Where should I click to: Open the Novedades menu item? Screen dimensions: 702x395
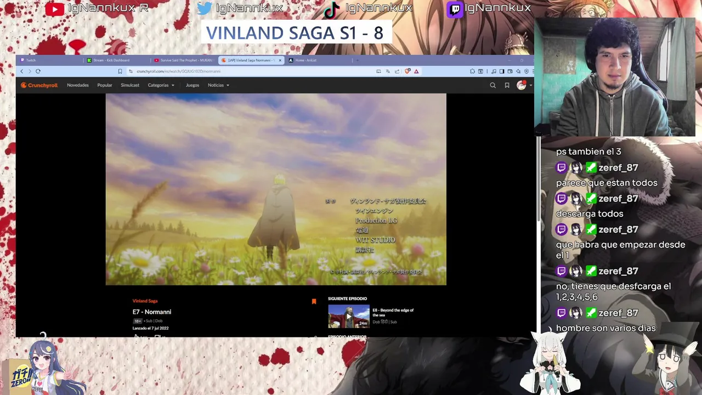78,85
